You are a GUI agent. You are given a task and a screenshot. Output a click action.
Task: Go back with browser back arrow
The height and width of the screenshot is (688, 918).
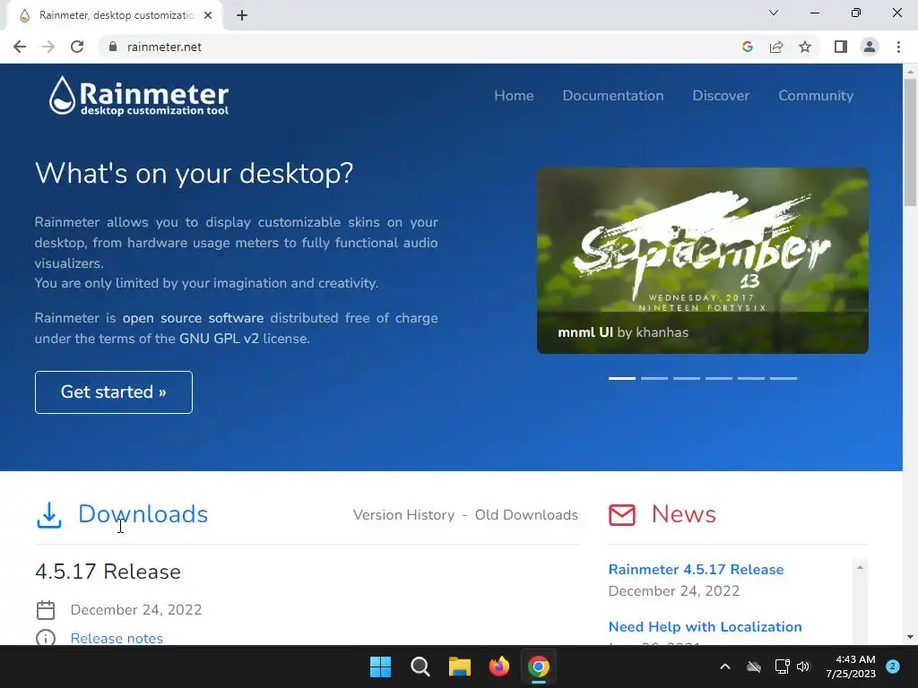pyautogui.click(x=20, y=47)
